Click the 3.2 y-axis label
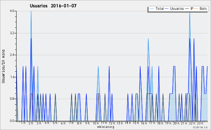The width and height of the screenshot is (211, 130). [x=12, y=33]
